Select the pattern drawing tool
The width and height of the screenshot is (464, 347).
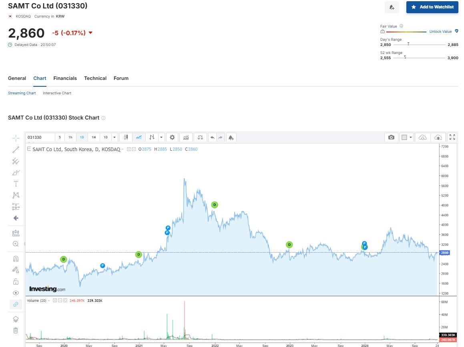click(x=16, y=195)
